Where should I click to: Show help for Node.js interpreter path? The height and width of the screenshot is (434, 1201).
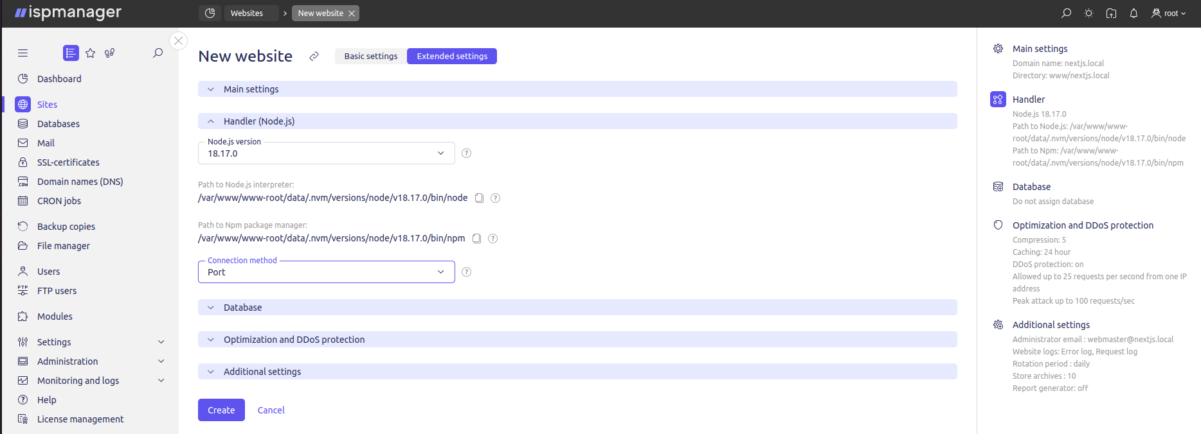[495, 198]
